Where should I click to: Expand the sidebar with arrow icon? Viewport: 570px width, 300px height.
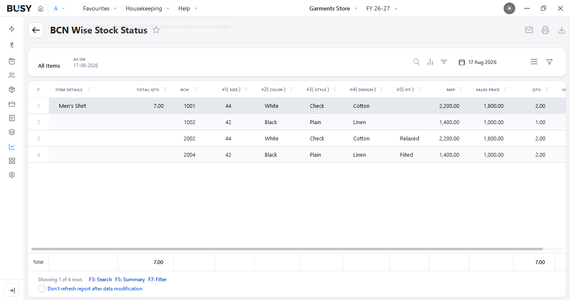click(12, 290)
